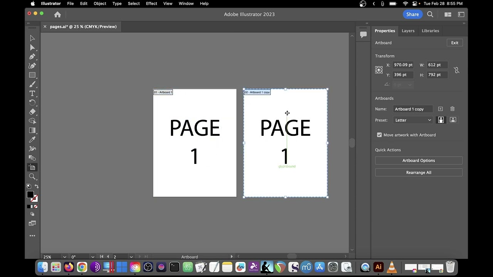Swap fill and stroke colors
493x277 pixels.
37,186
